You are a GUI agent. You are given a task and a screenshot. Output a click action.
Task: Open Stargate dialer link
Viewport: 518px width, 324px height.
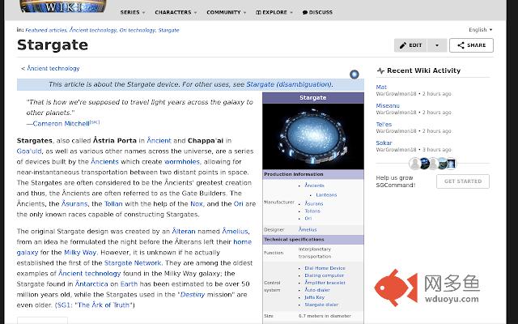click(321, 305)
